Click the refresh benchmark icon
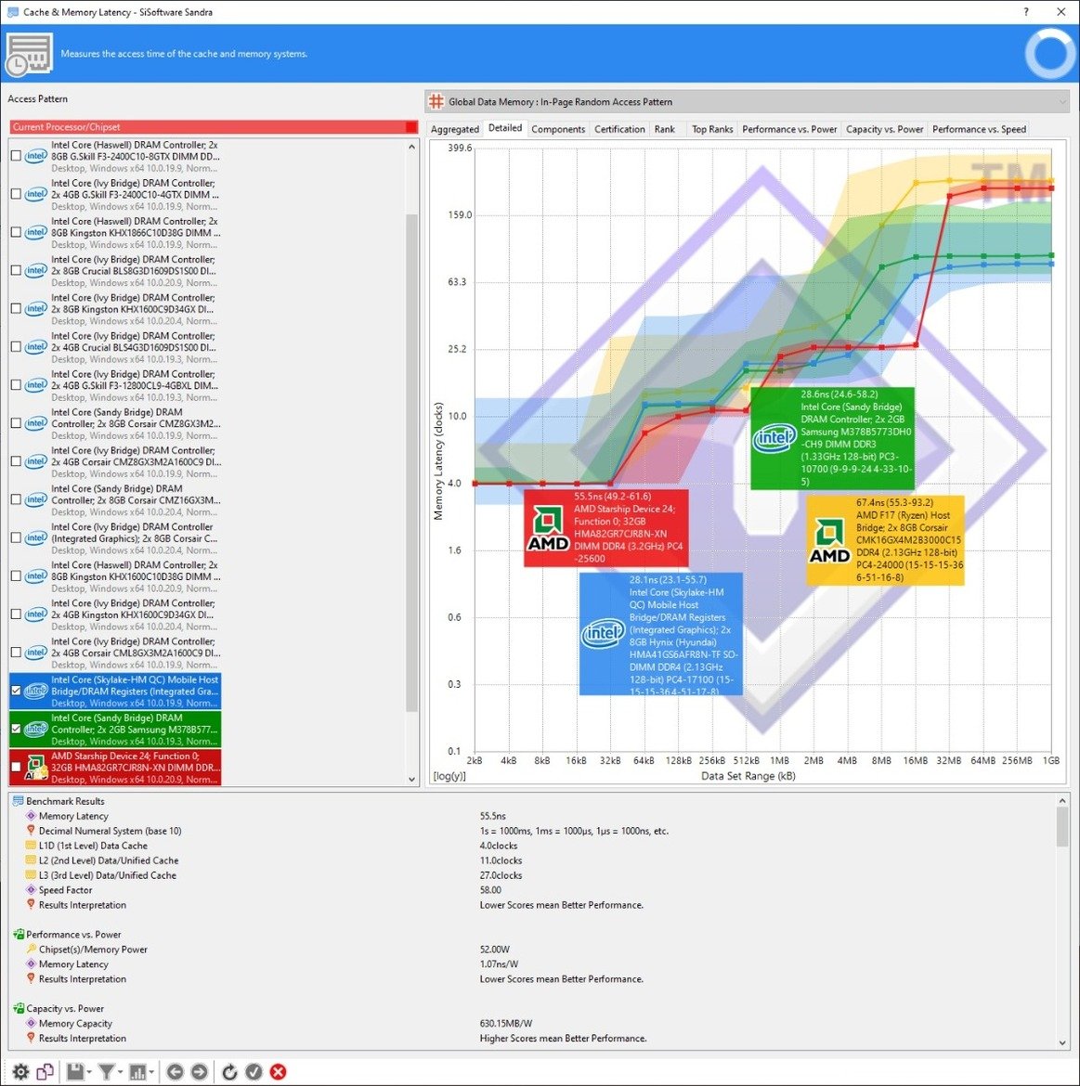 pyautogui.click(x=229, y=1071)
